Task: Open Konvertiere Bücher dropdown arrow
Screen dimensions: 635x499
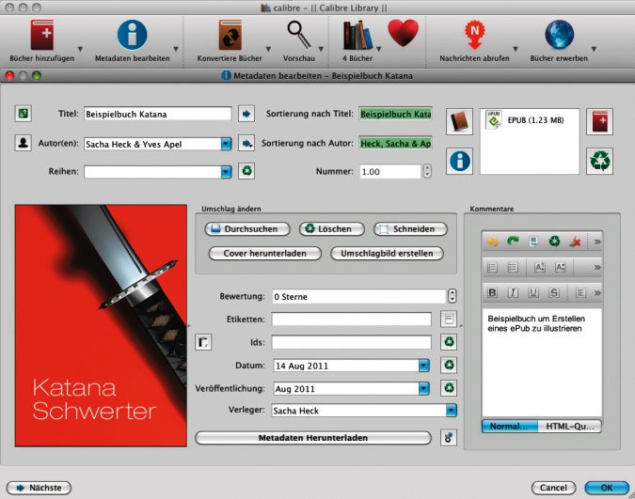Action: coord(268,49)
